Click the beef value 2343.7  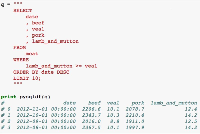91,115
